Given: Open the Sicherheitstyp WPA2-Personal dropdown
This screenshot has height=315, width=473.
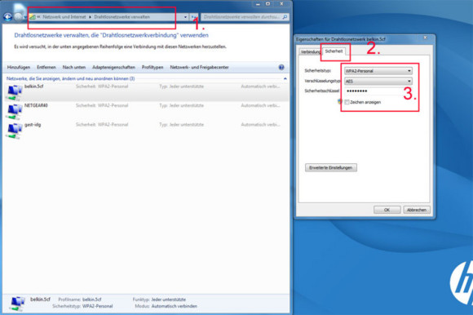Looking at the screenshot, I should point(378,71).
